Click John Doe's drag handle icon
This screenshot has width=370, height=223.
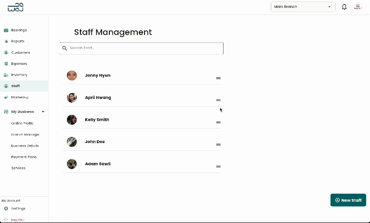(218, 145)
